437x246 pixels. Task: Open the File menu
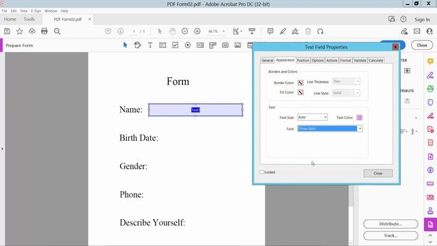coord(4,11)
